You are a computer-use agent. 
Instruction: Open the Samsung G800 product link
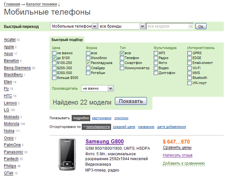click(x=104, y=142)
